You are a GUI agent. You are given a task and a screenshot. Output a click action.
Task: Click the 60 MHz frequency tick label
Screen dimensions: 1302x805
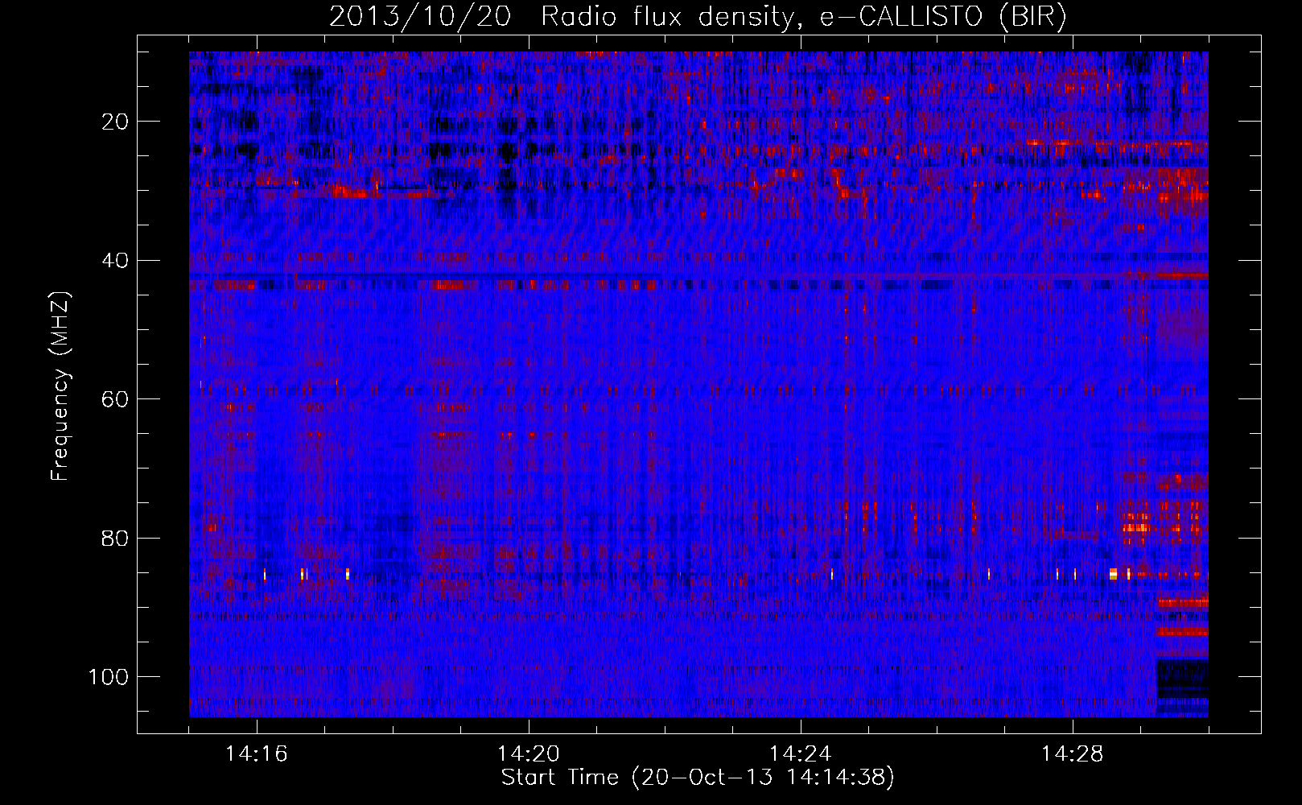pyautogui.click(x=116, y=399)
